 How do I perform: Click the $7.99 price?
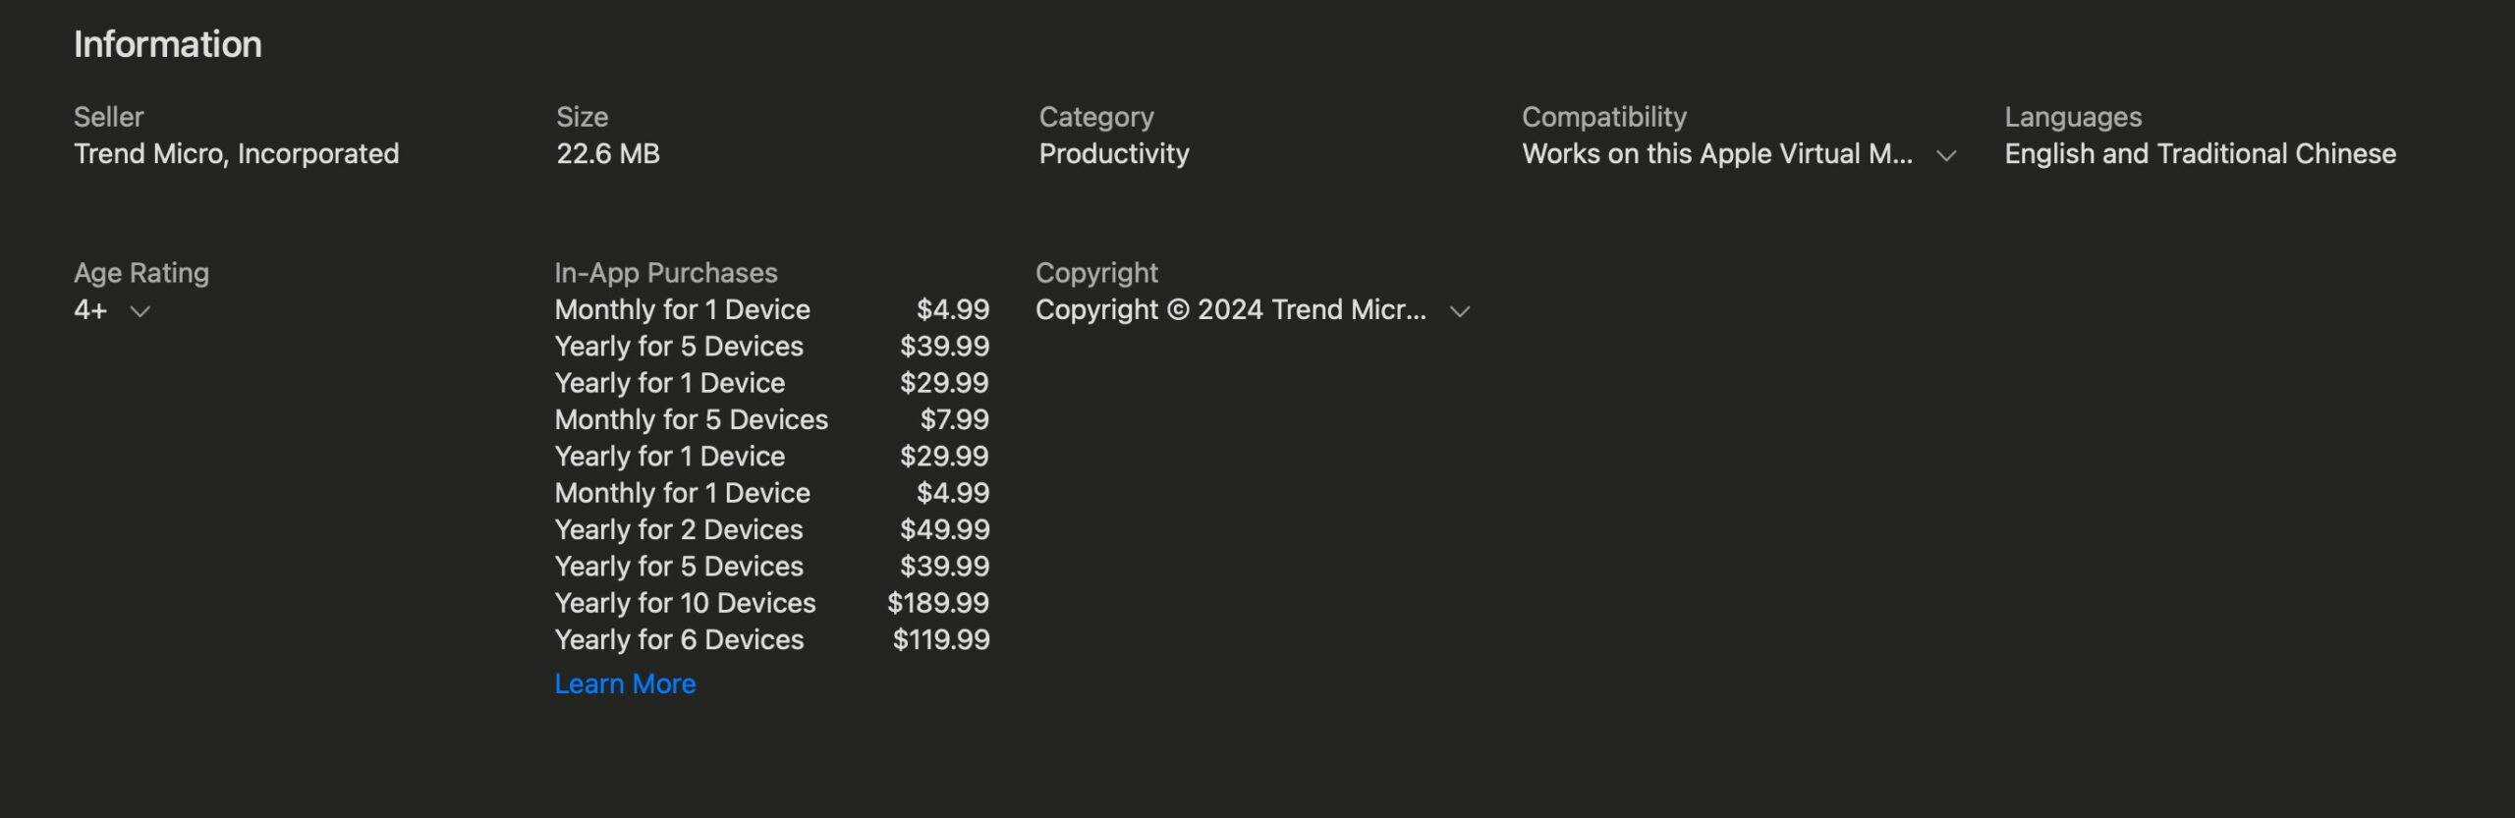coord(954,419)
